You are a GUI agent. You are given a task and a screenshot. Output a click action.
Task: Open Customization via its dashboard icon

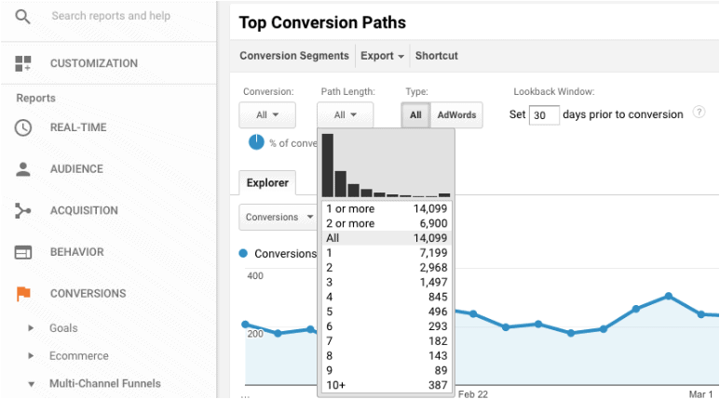click(23, 63)
